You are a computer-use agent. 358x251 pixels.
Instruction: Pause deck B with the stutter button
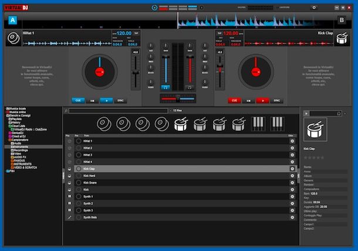click(x=249, y=101)
